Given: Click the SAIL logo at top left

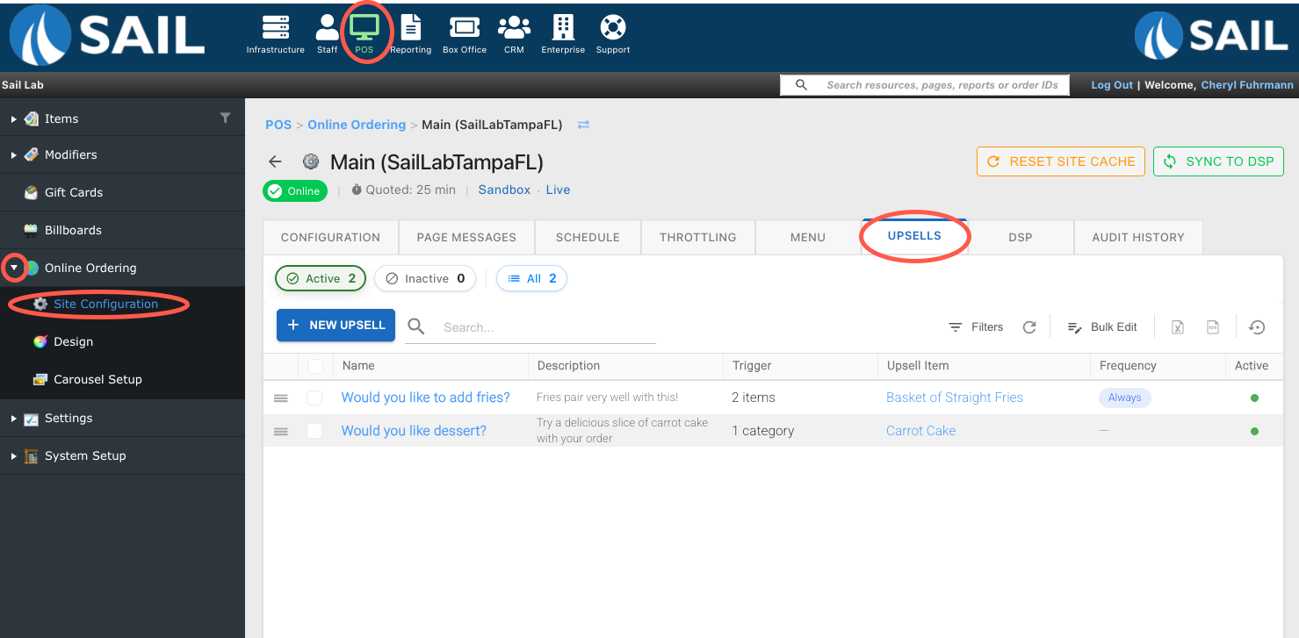Looking at the screenshot, I should 107,37.
